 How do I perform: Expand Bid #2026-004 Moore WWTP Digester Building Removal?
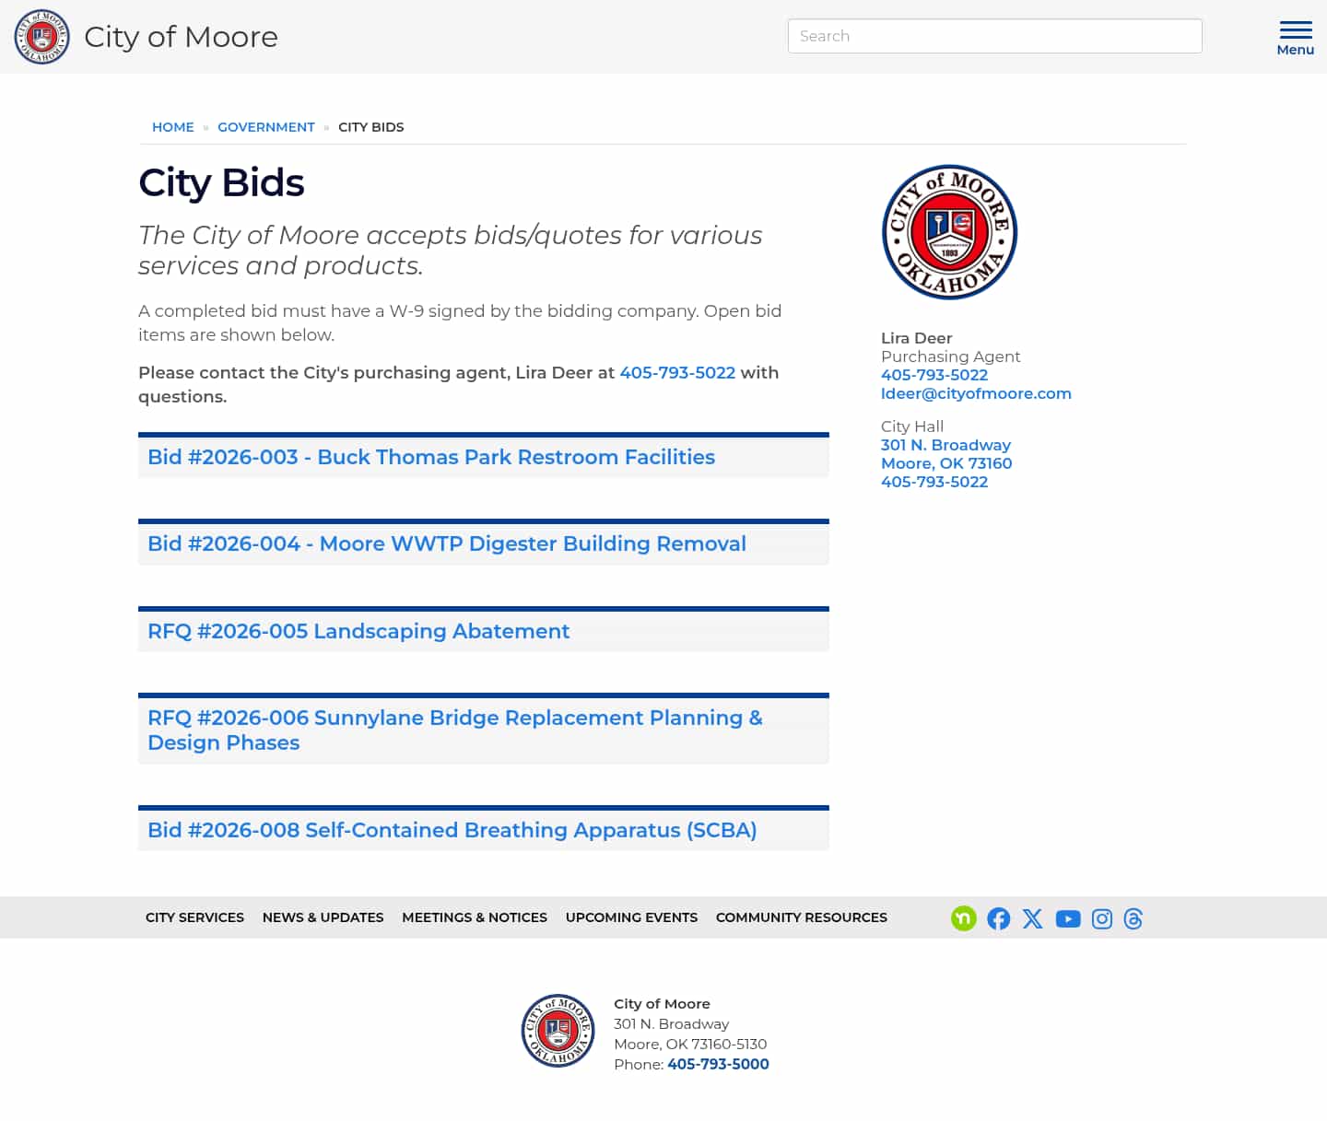pyautogui.click(x=447, y=543)
